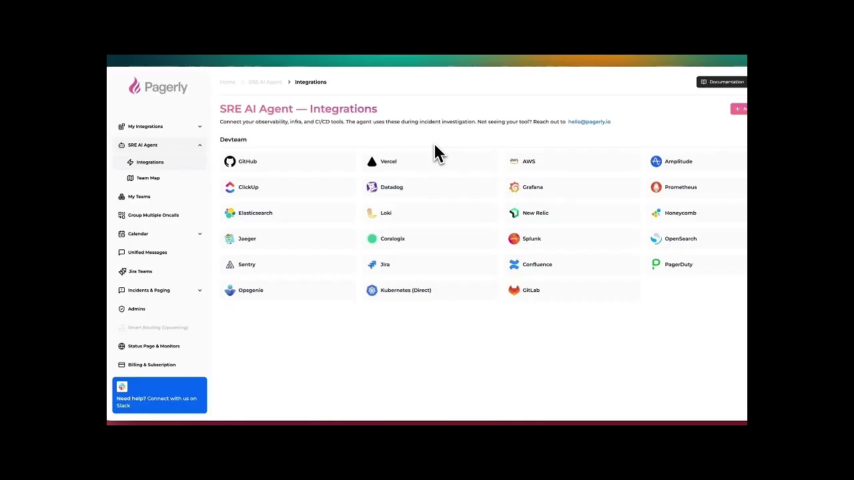Click the Home breadcrumb link
Image resolution: width=854 pixels, height=480 pixels.
point(228,82)
